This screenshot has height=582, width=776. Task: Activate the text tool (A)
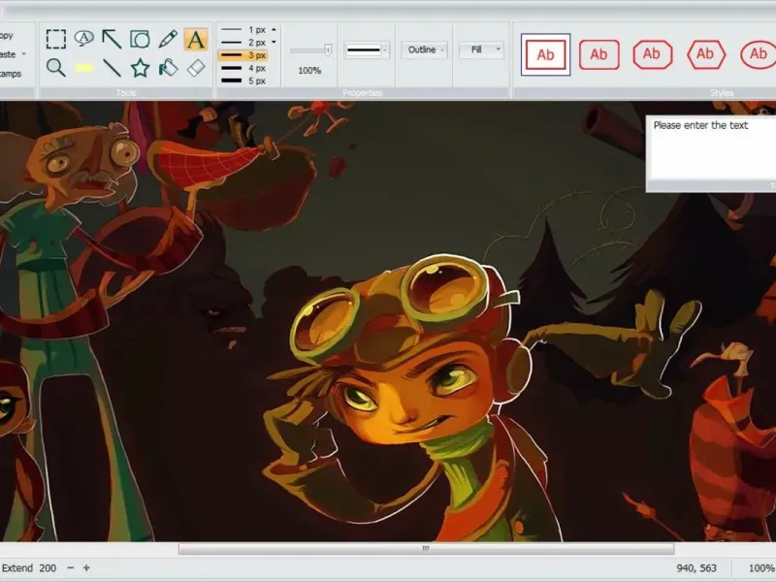(196, 40)
